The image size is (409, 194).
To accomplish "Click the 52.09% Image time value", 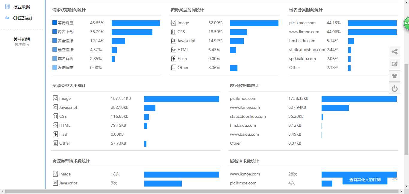I will [x=216, y=23].
